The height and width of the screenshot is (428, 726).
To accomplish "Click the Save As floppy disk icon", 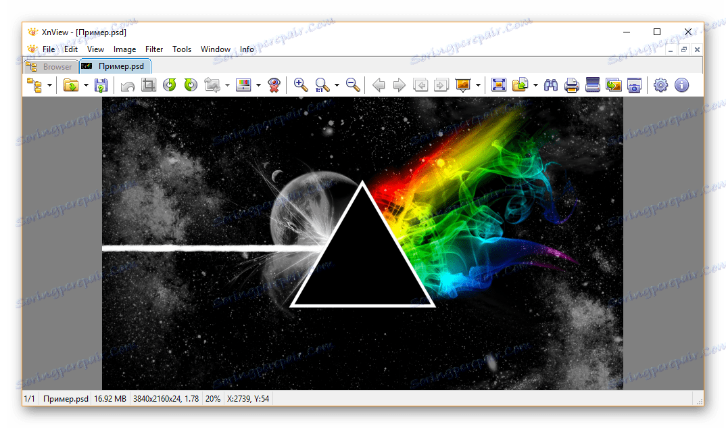I will coord(101,85).
